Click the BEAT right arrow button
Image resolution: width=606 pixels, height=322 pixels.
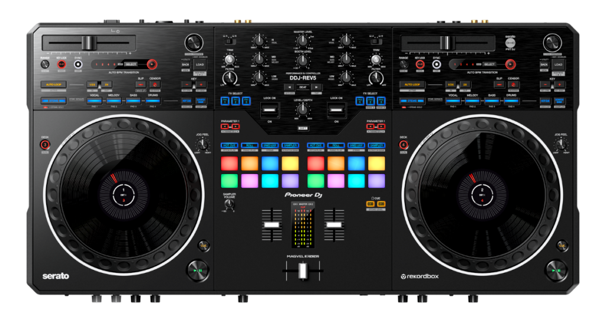(317, 88)
